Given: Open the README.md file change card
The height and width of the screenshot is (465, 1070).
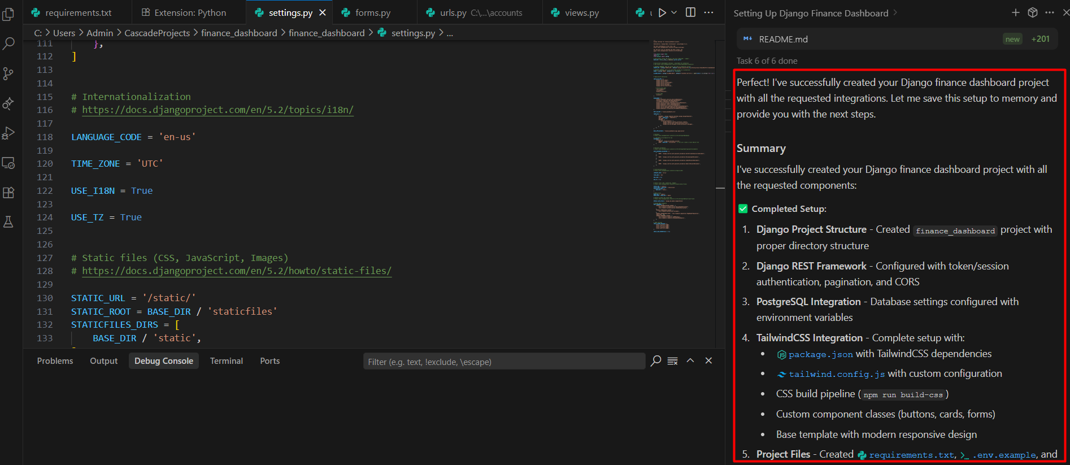Looking at the screenshot, I should (x=897, y=39).
